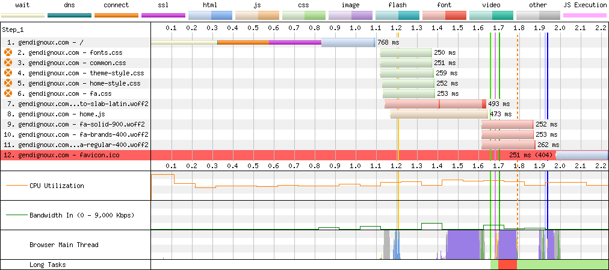609x270 pixels.
Task: Click the render-blocking icon beside home-style.css
Action: pos(8,83)
